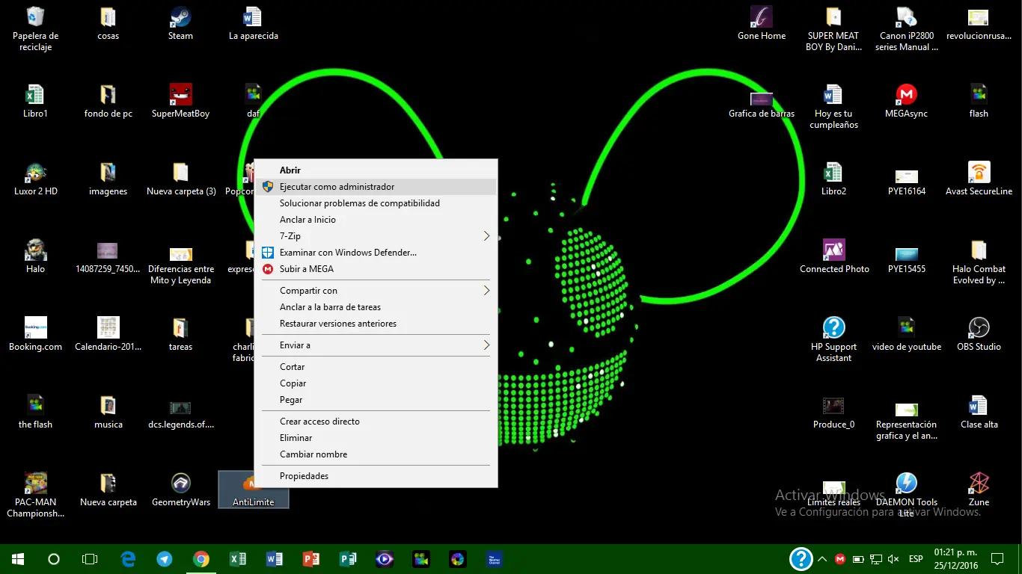
Task: Select the PAC-MAN Championship icon
Action: point(35,495)
